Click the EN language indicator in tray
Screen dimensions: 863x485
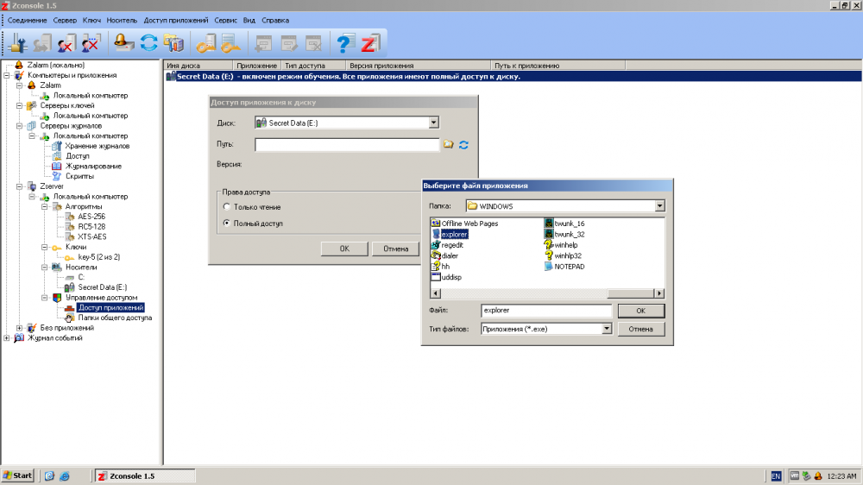[776, 476]
